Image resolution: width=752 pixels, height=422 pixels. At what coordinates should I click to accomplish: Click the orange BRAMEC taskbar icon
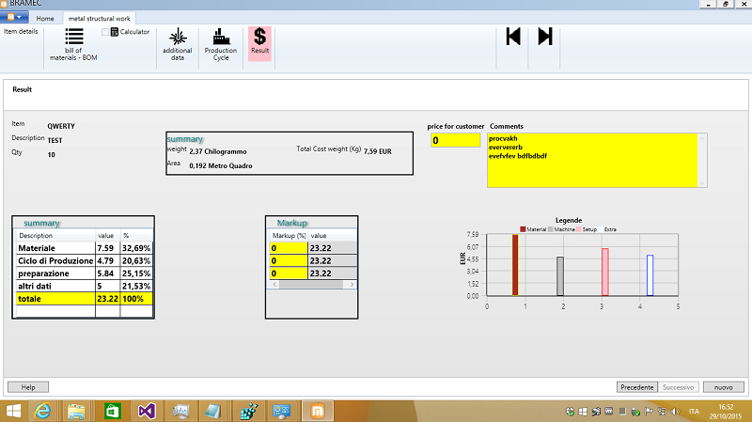point(318,411)
